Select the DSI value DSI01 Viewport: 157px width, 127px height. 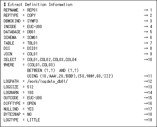tap(32, 48)
